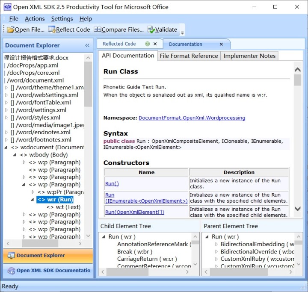308x292 pixels.
Task: Click the Open File folder icon
Action: point(11,29)
